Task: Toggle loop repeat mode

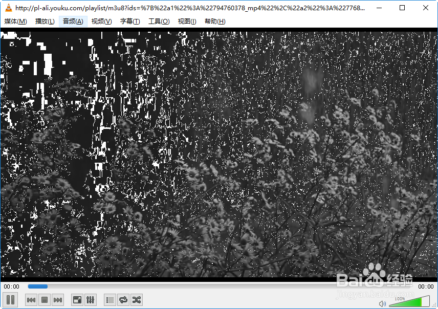Action: (123, 300)
